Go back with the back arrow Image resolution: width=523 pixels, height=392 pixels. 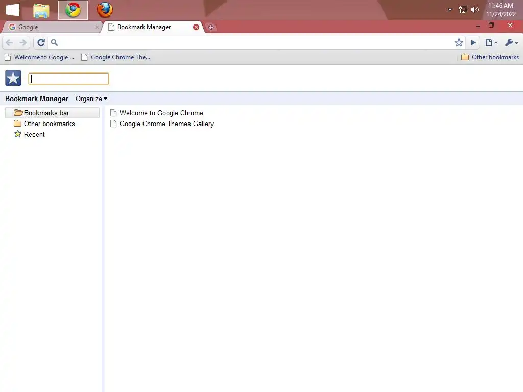(9, 43)
